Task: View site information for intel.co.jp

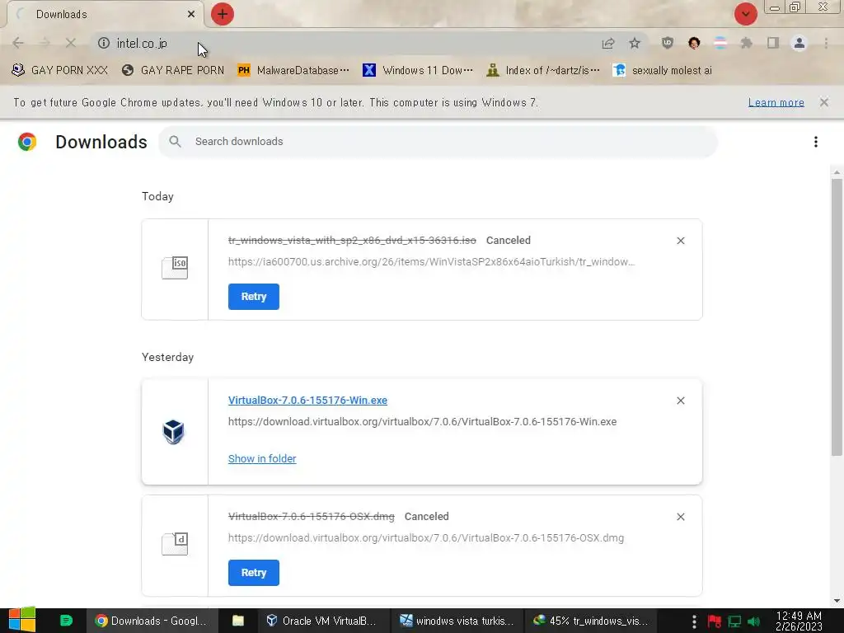Action: (x=104, y=43)
